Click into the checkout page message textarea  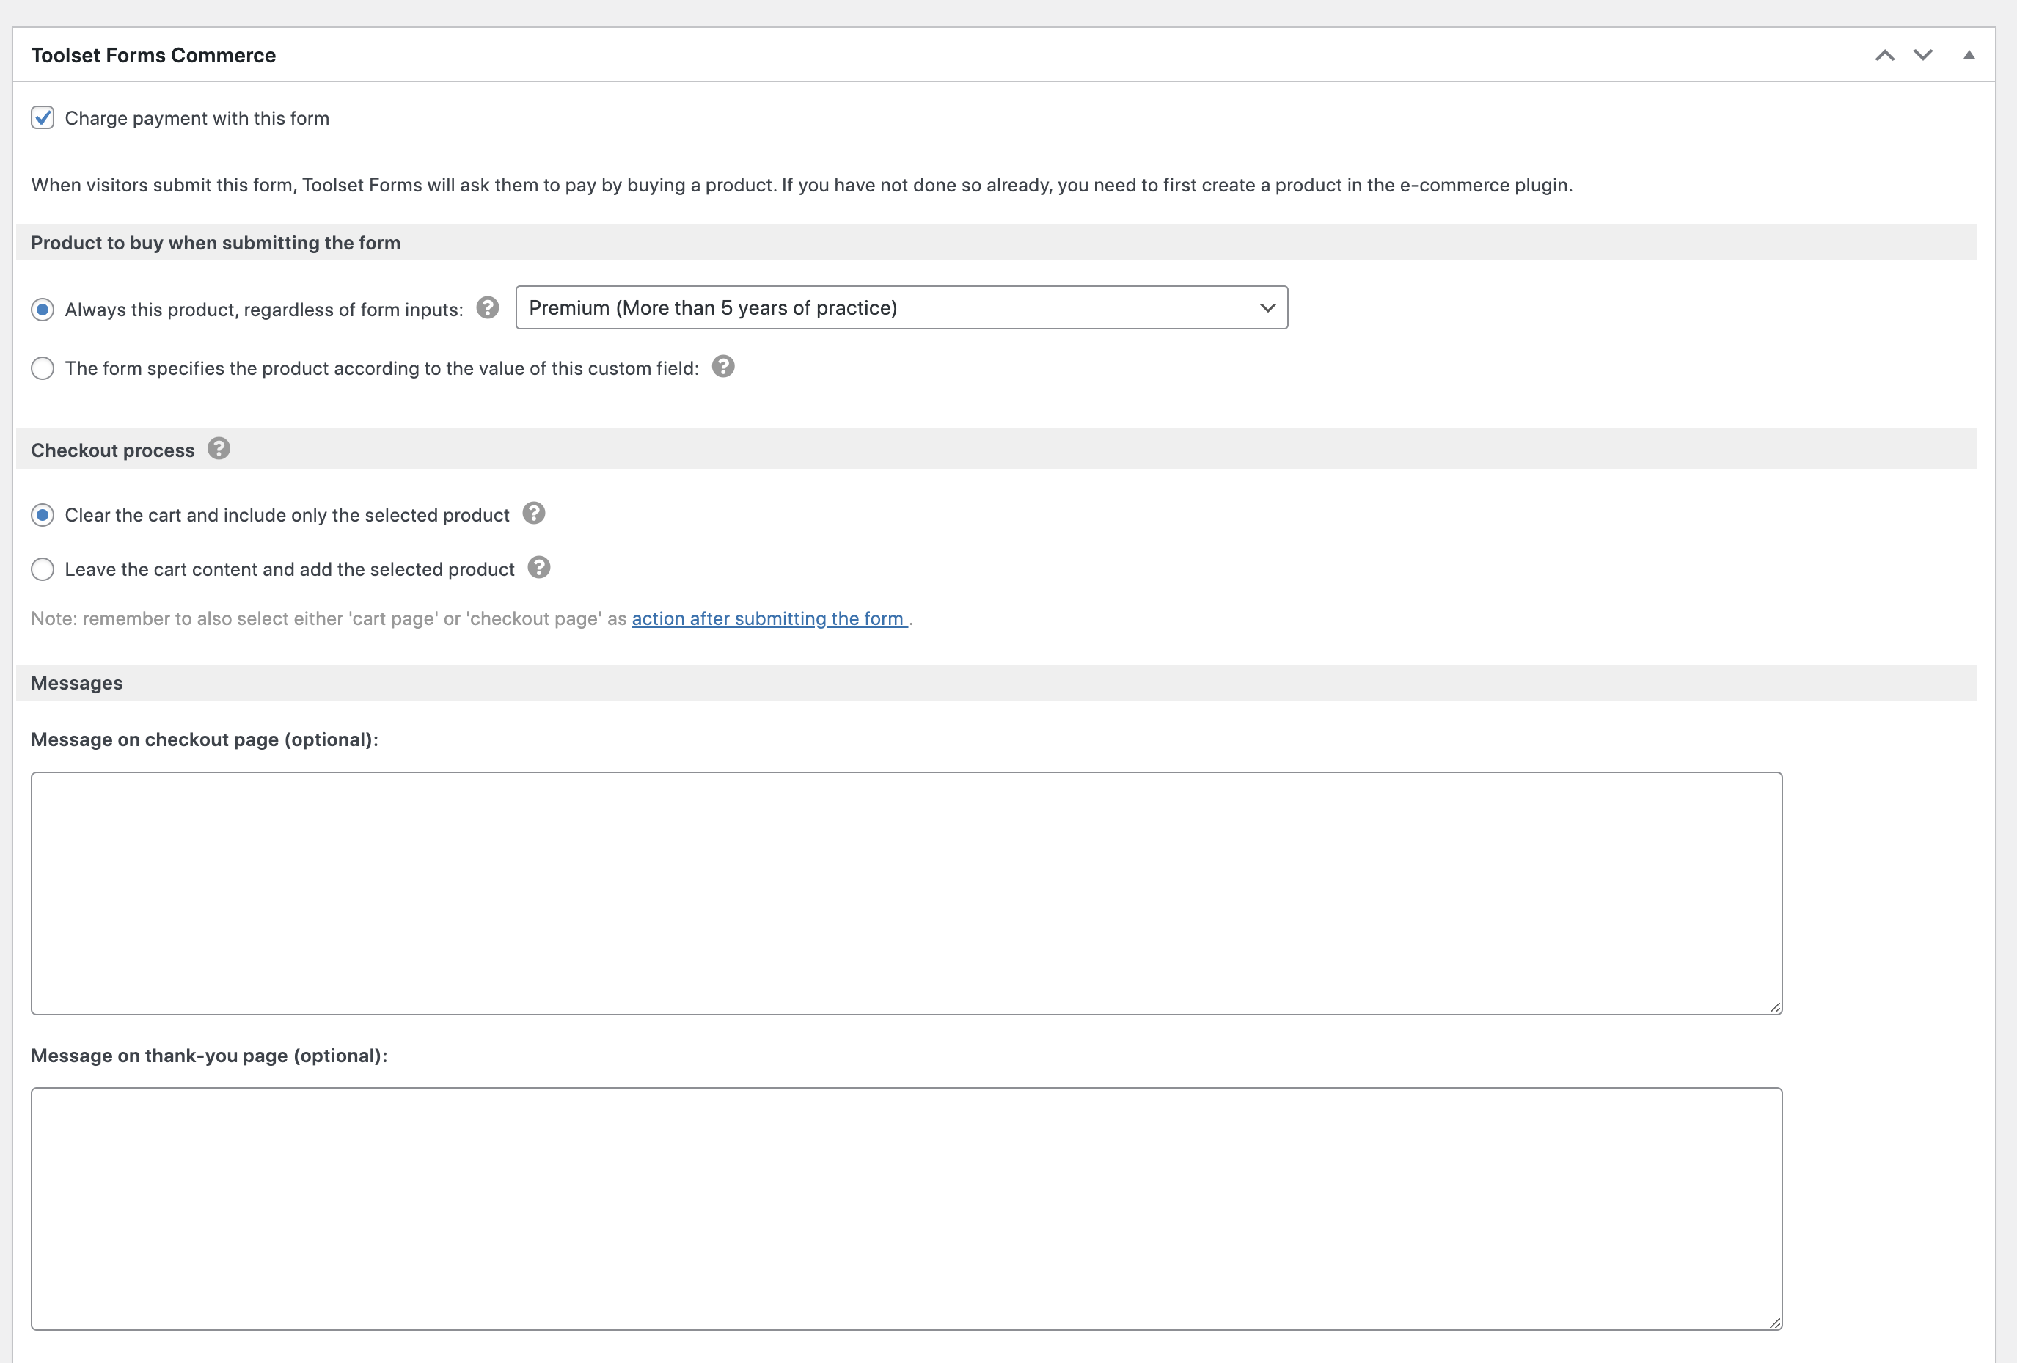tap(907, 894)
